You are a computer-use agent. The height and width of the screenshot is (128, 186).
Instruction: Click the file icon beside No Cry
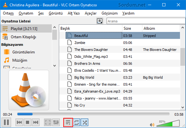pos(70,105)
